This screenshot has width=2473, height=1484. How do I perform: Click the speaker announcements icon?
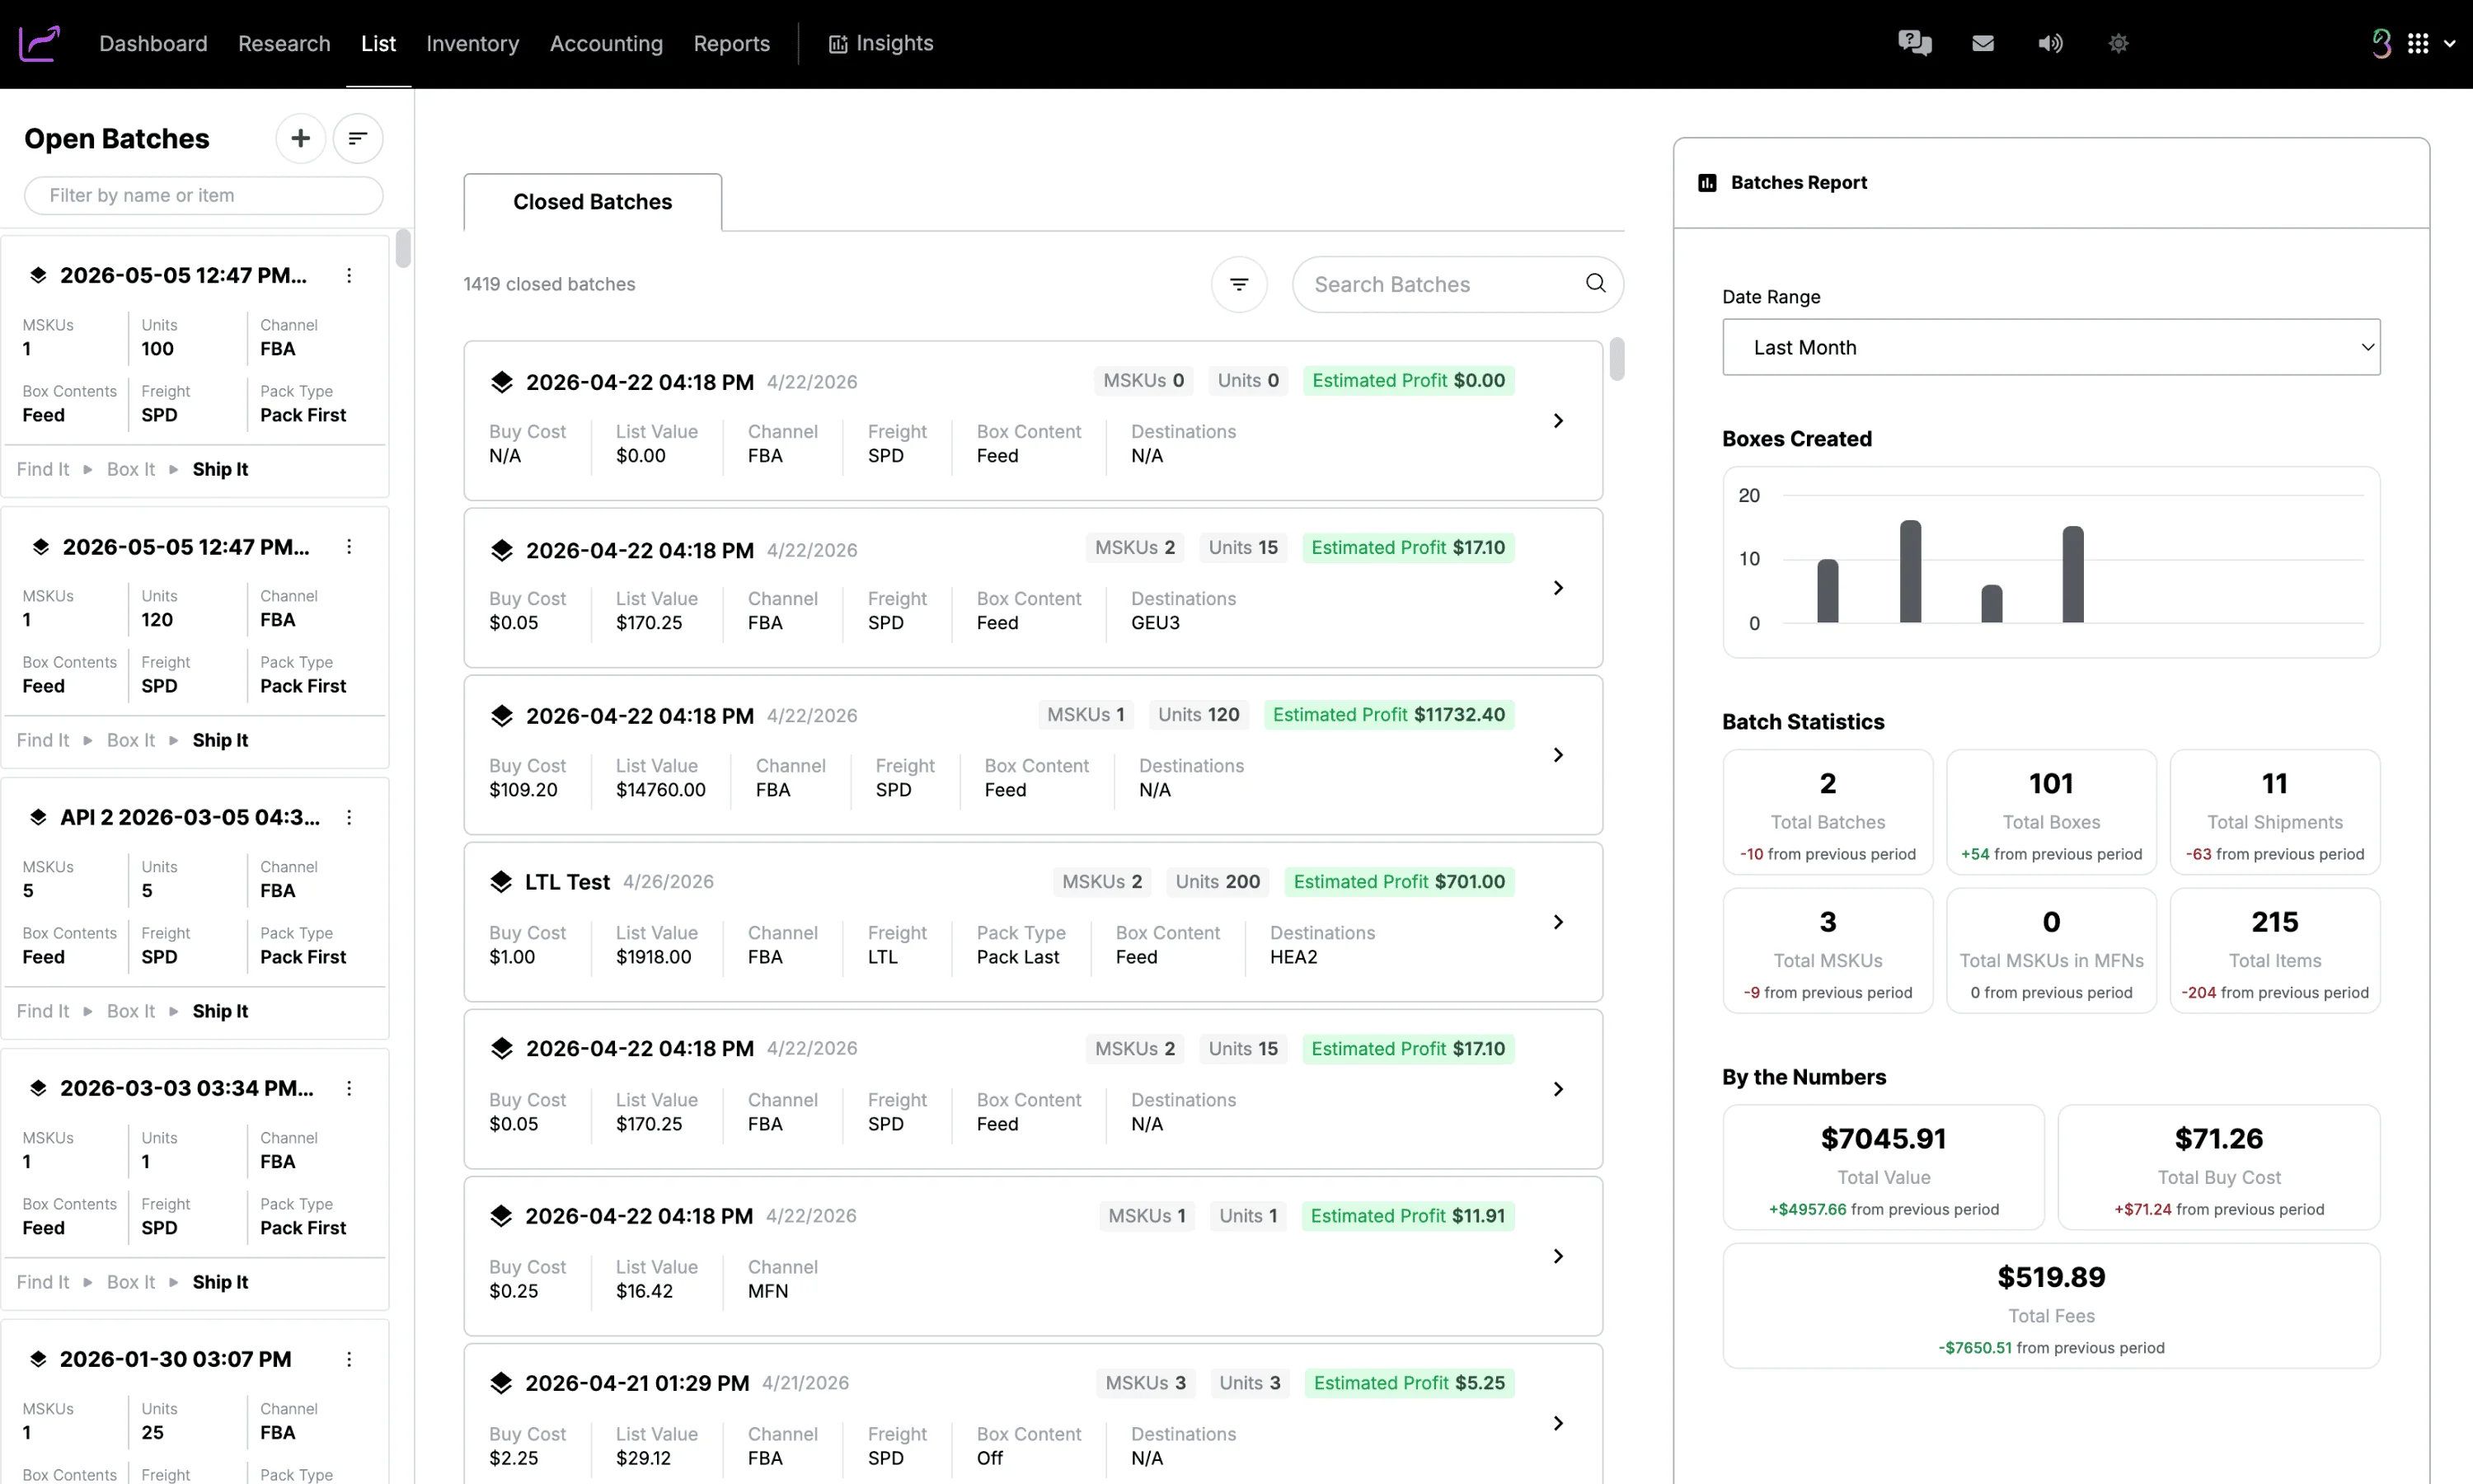2050,43
